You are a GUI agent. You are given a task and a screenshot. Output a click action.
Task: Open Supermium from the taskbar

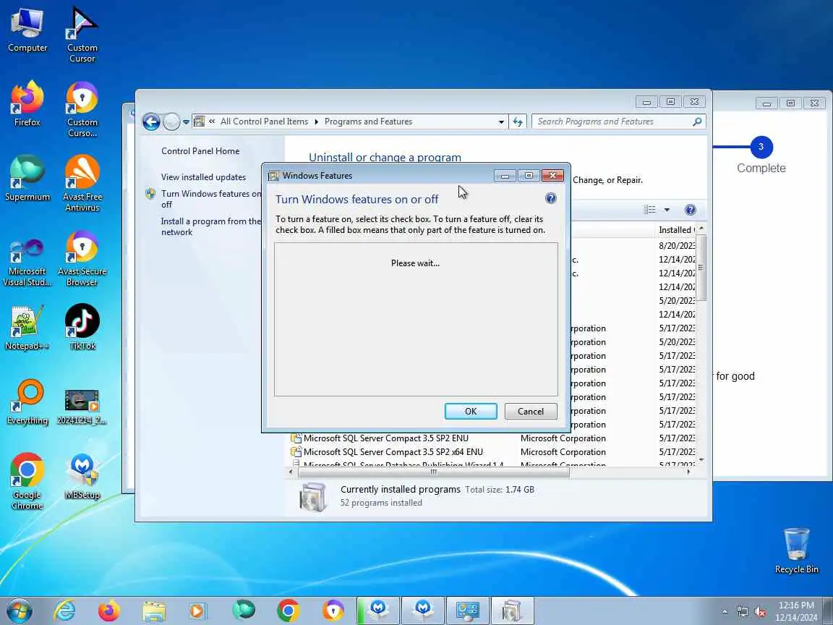(244, 611)
